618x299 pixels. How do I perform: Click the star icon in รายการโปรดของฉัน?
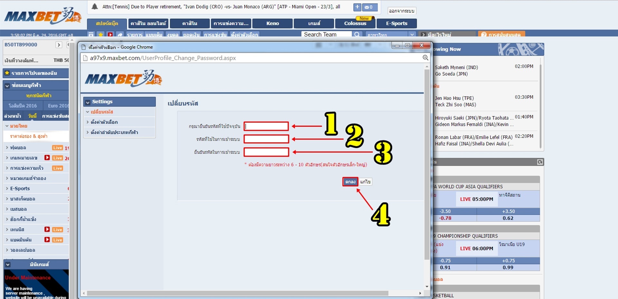click(x=7, y=73)
